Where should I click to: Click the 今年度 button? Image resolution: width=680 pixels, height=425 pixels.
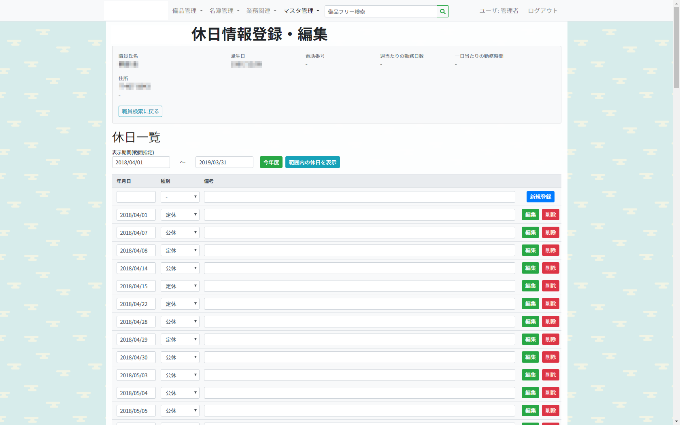tap(271, 162)
